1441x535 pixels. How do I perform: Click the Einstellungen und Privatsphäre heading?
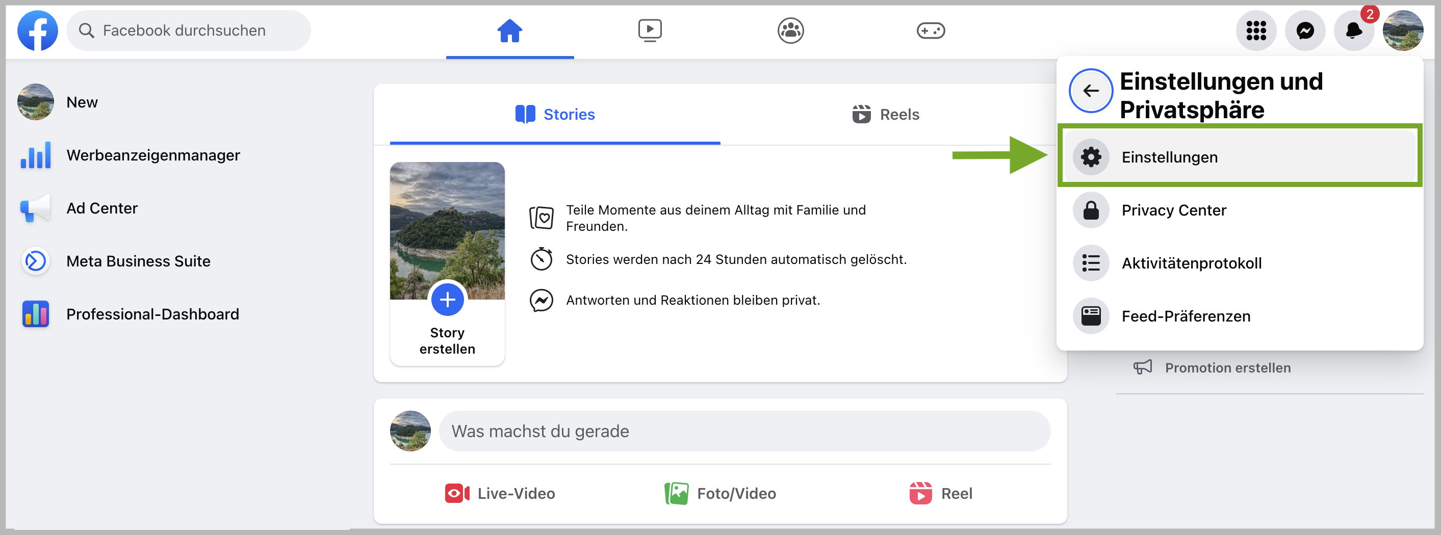pyautogui.click(x=1221, y=96)
